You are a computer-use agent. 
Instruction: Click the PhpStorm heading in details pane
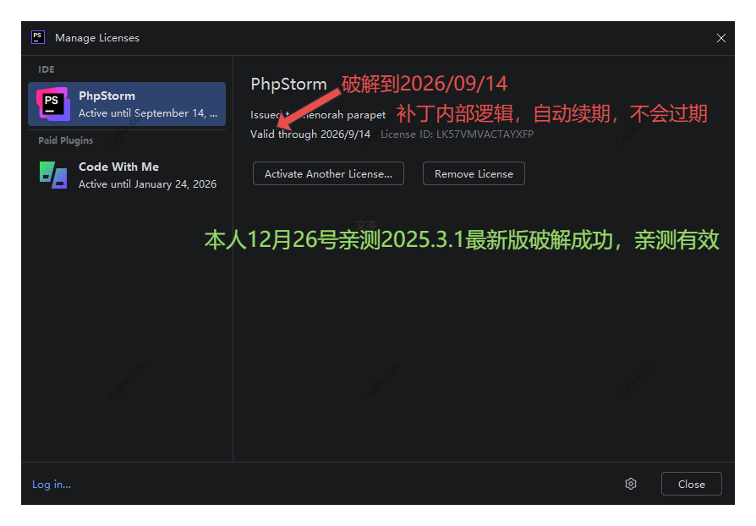tap(288, 85)
